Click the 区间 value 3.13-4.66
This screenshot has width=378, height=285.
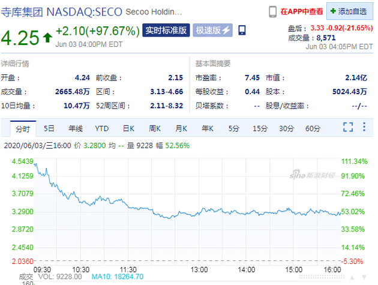pos(167,92)
